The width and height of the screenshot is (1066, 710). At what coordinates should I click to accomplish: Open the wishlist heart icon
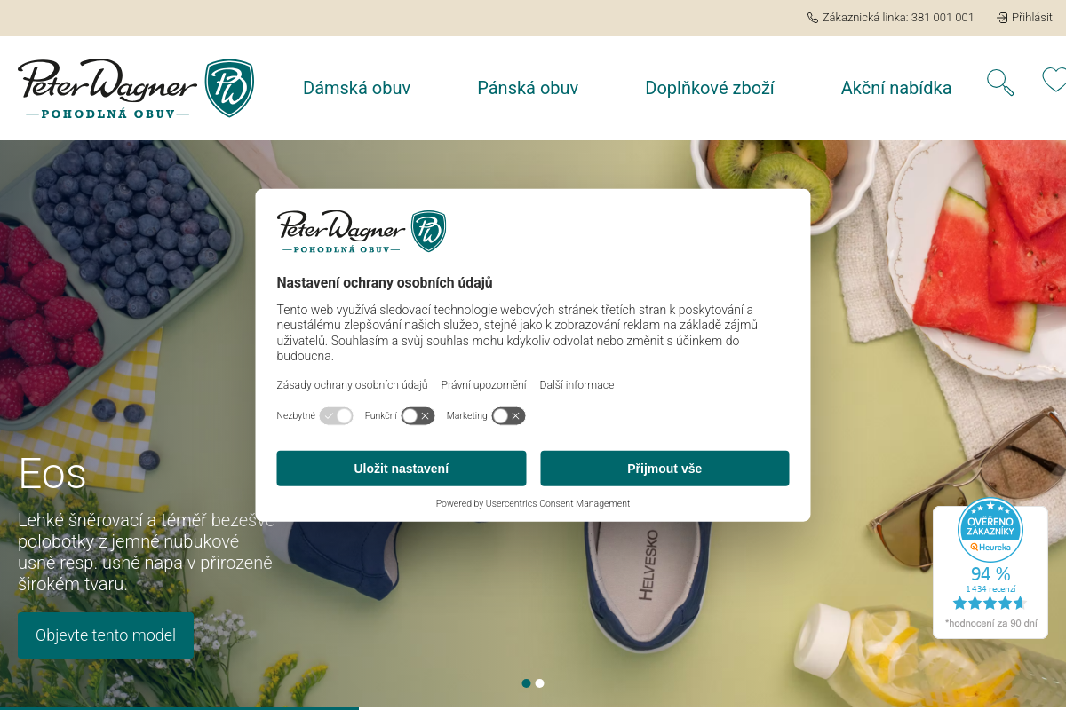point(1054,80)
